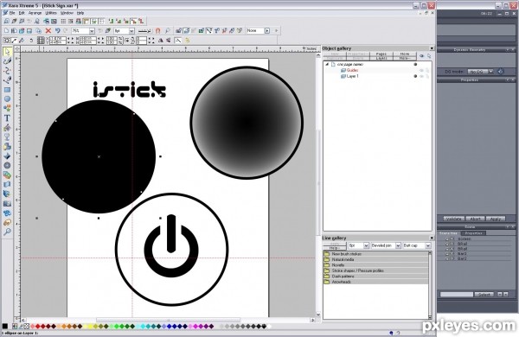The height and width of the screenshot is (337, 519).
Task: Toggle visibility eye of Layer 1
Action: [x=421, y=76]
